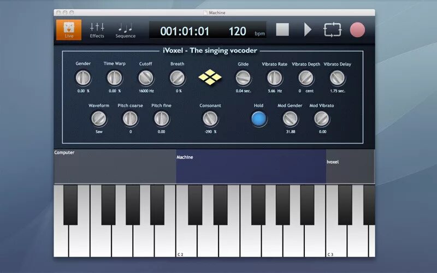Click the 5.66 Hz vibrato rate value

275,91
